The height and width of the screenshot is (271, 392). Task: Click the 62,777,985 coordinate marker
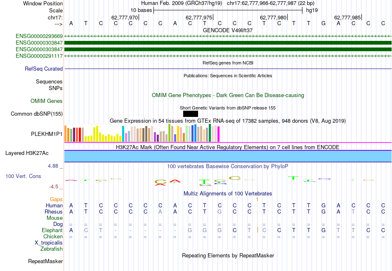347,17
